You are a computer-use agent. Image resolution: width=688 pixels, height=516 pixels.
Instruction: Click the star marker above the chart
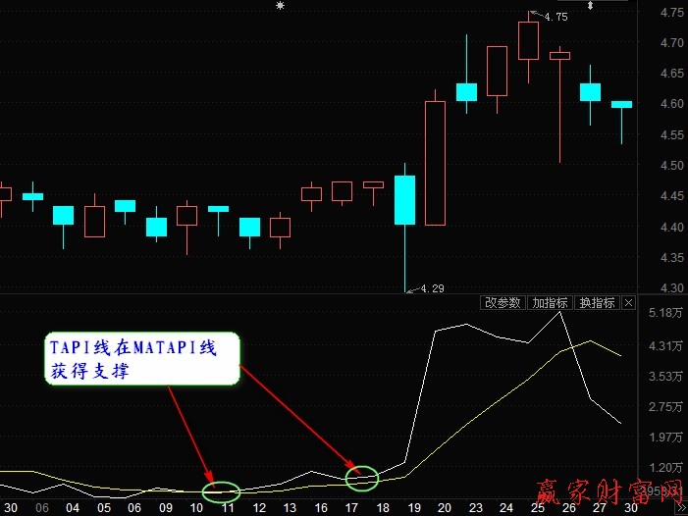tap(281, 6)
